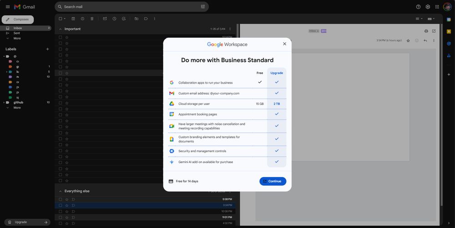Open the Gmail main menu hamburger
Screen dimensions: 455x228
8,7
